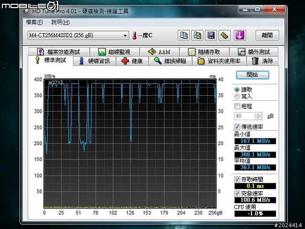Viewport: 305px width, 229px height.
Task: Click the magnifier icon for 錯誤掃瞄
Action: coord(158,61)
